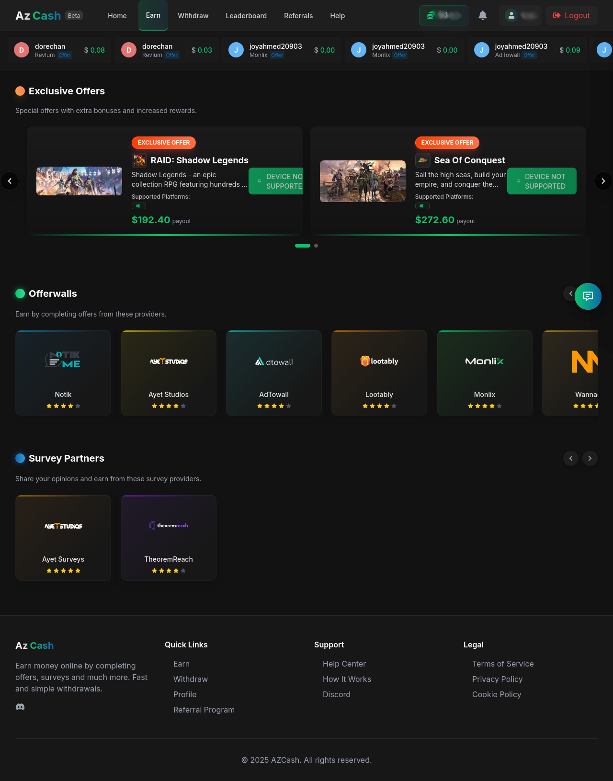Click Device Not Supported on Sea Of Conquest
The height and width of the screenshot is (781, 613).
click(542, 181)
